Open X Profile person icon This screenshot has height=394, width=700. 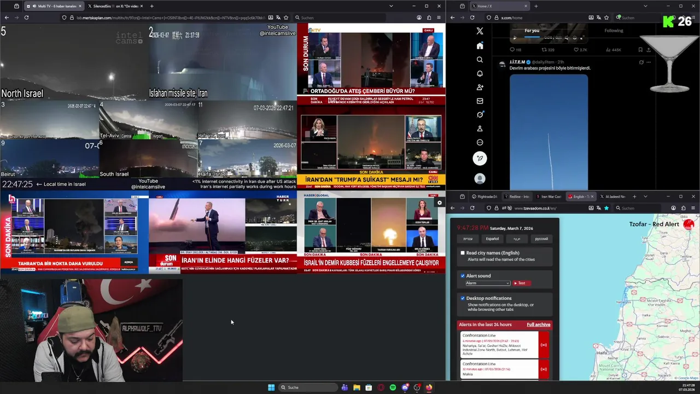click(x=480, y=129)
